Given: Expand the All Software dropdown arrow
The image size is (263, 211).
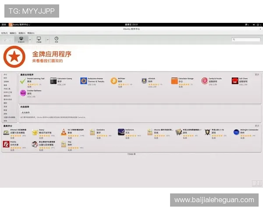Looking at the screenshot, I should [x=30, y=40].
